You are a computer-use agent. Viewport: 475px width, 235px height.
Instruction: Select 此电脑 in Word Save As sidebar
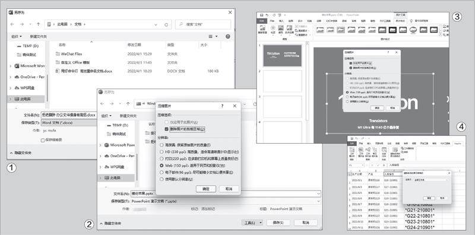26,99
